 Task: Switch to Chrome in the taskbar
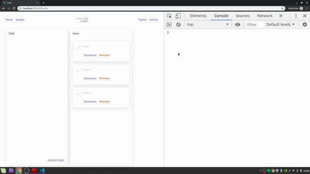(19, 171)
